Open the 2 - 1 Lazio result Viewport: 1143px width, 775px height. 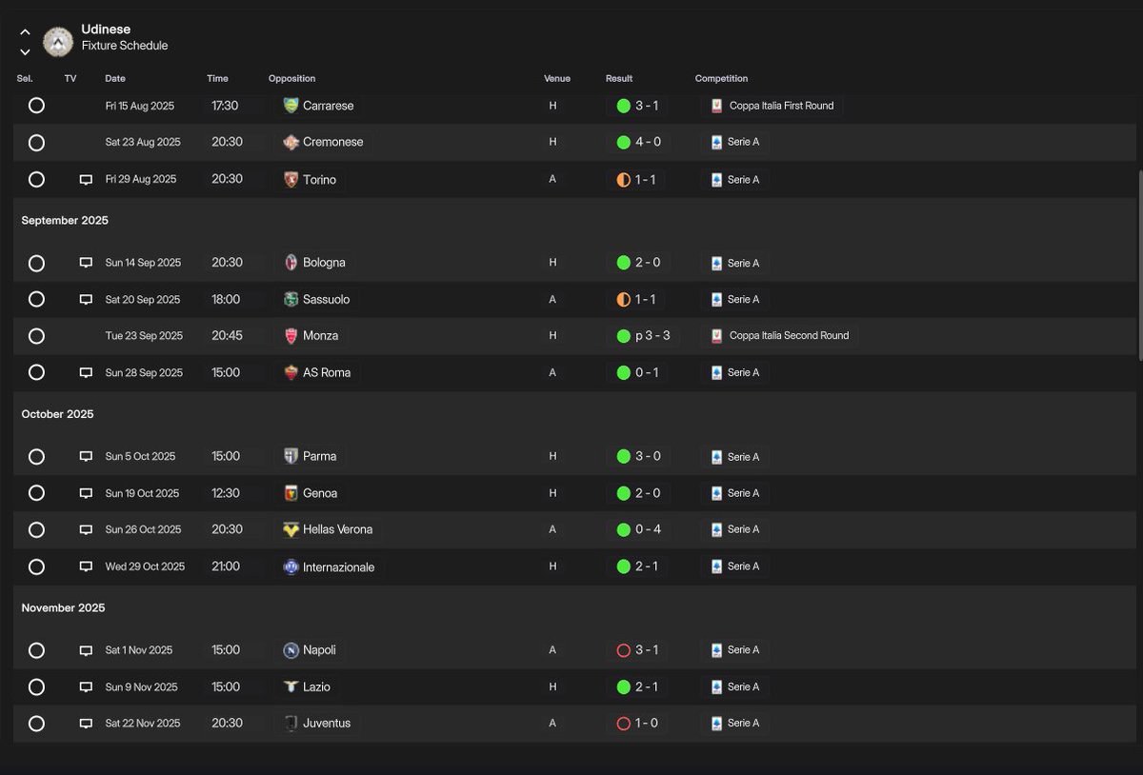click(x=636, y=686)
